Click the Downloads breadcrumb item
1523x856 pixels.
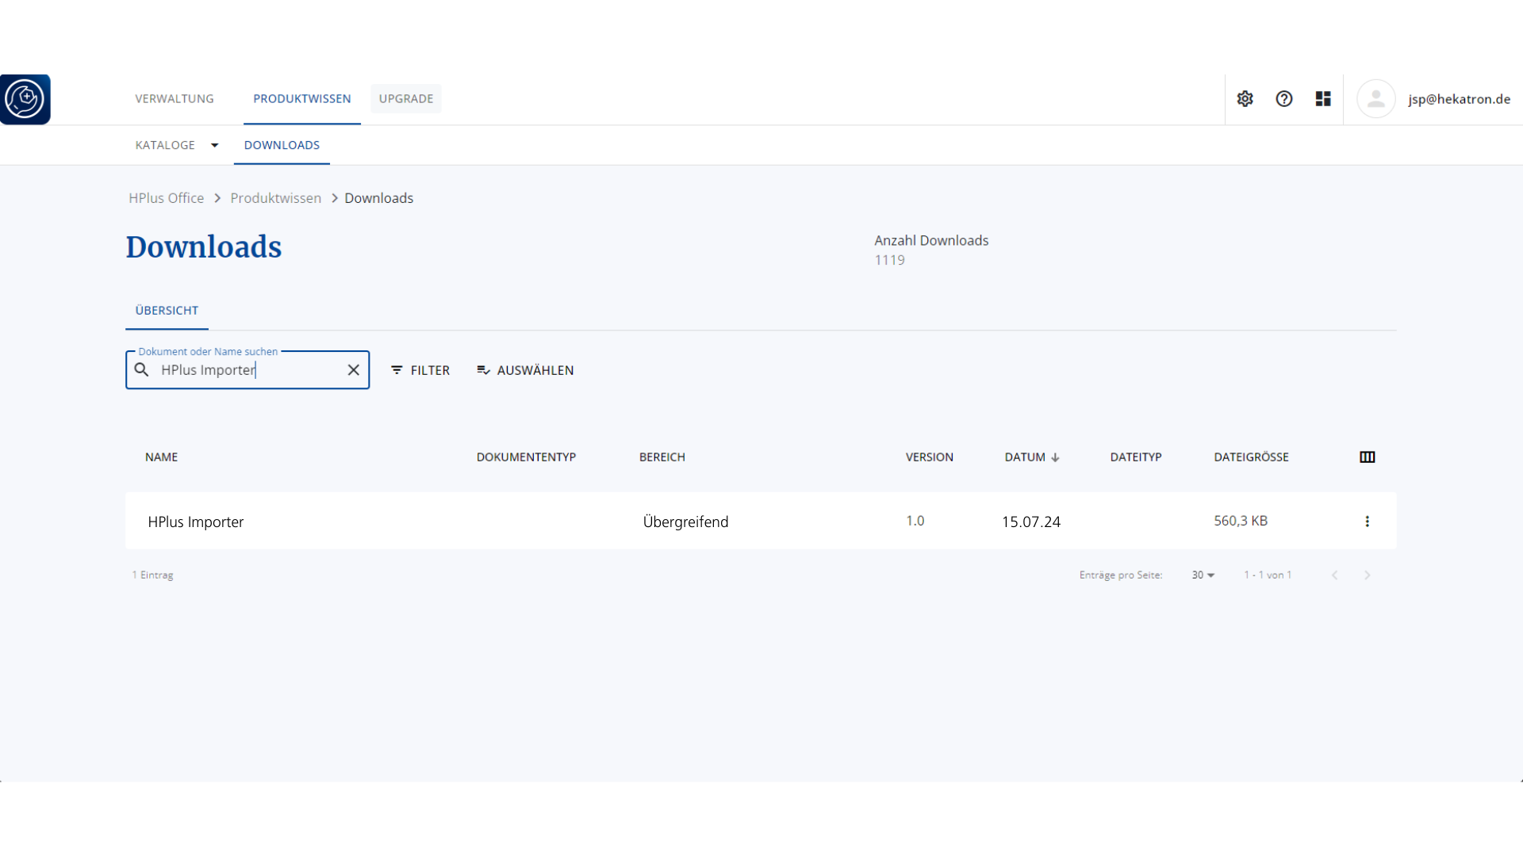tap(378, 198)
